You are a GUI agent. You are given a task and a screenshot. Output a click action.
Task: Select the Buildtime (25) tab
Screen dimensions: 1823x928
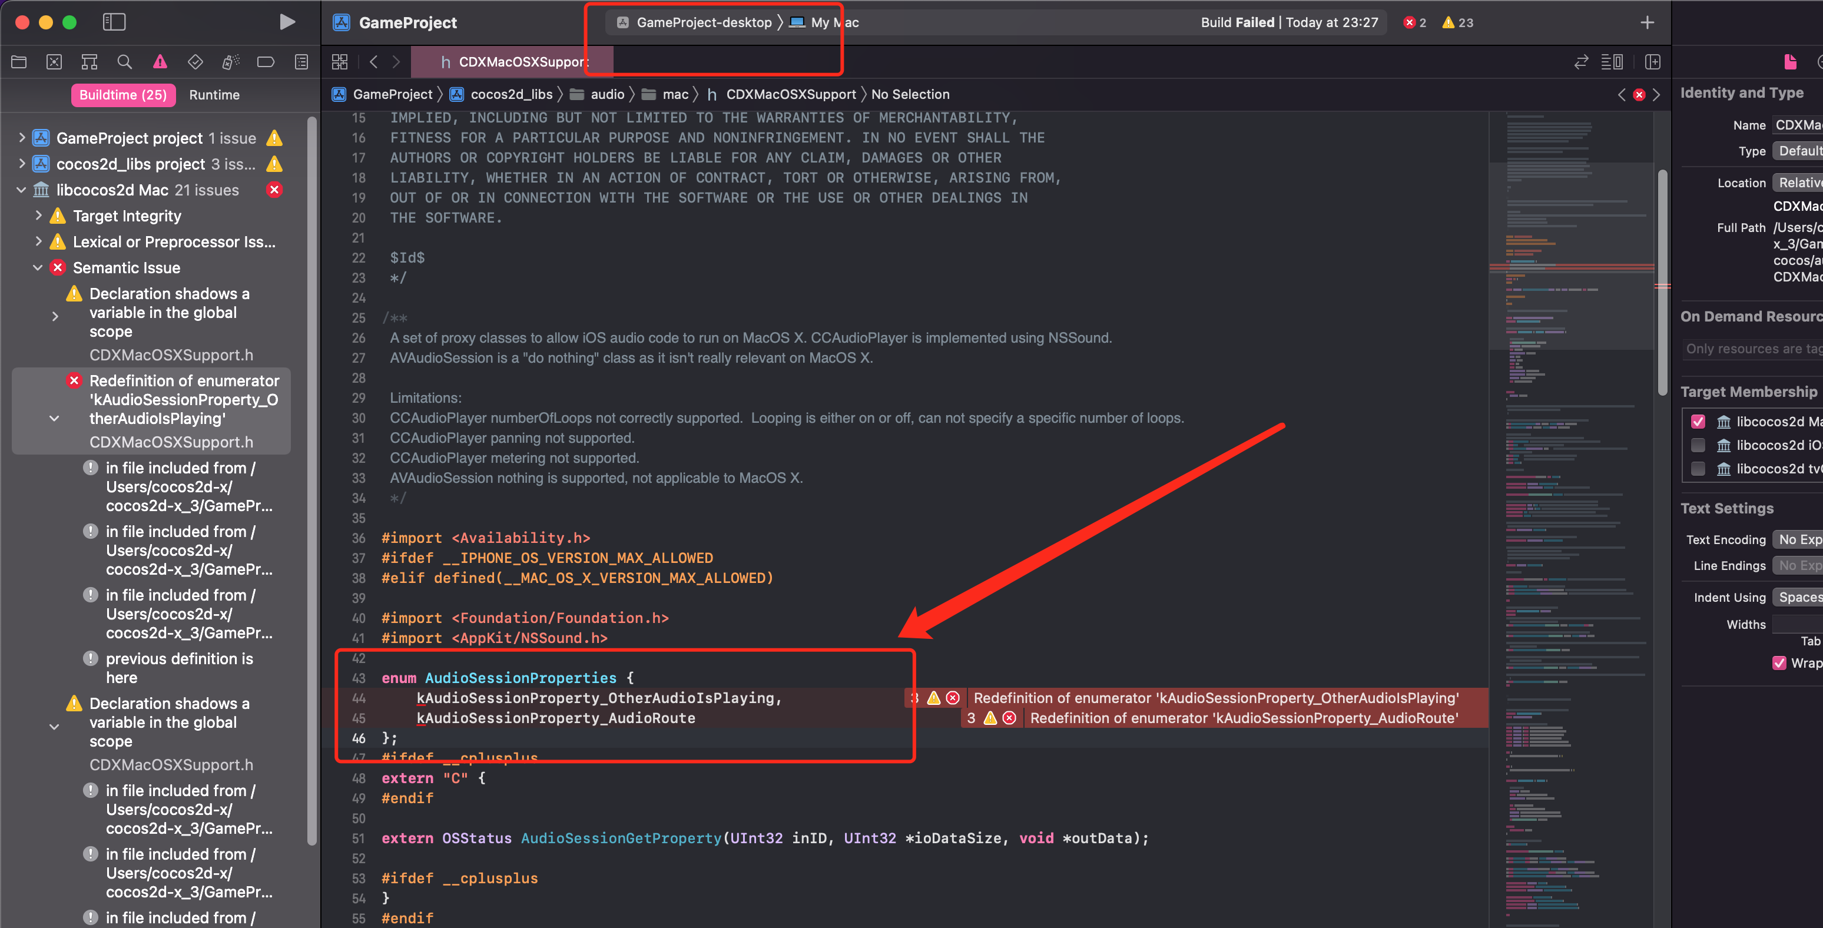(x=122, y=95)
